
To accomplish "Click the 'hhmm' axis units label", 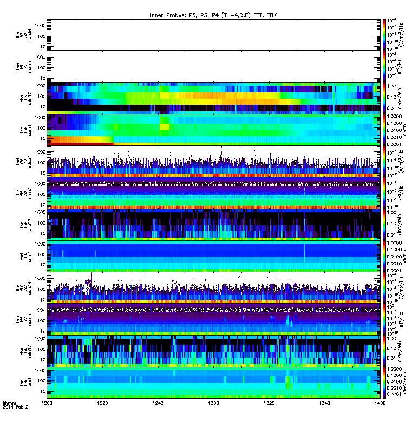I will pyautogui.click(x=9, y=403).
